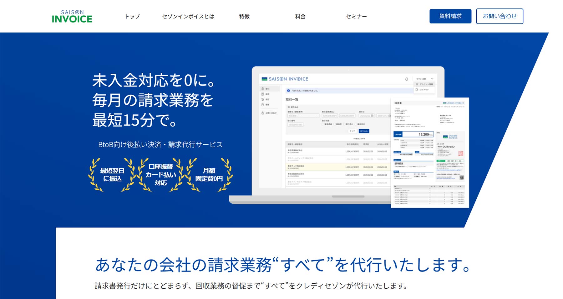The width and height of the screenshot is (563, 299).
Task: Open the 料金 navigation item
Action: [300, 16]
